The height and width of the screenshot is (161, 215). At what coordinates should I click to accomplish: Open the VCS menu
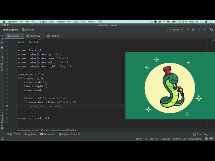[x=83, y=21]
